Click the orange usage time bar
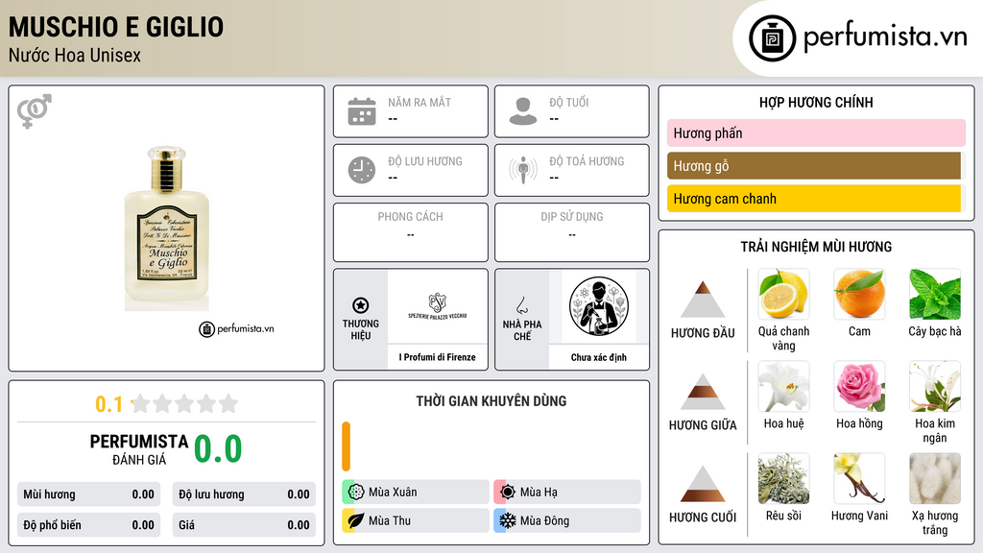 click(x=346, y=446)
